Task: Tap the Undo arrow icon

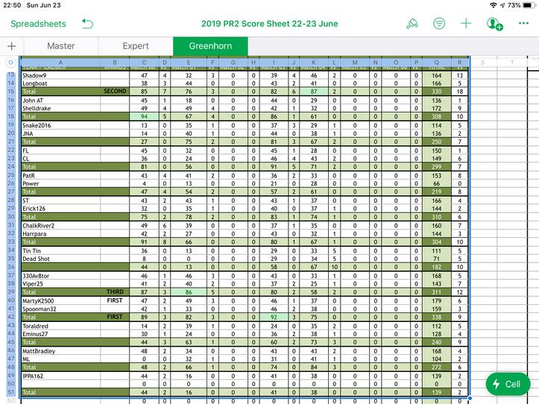Action: coord(88,24)
